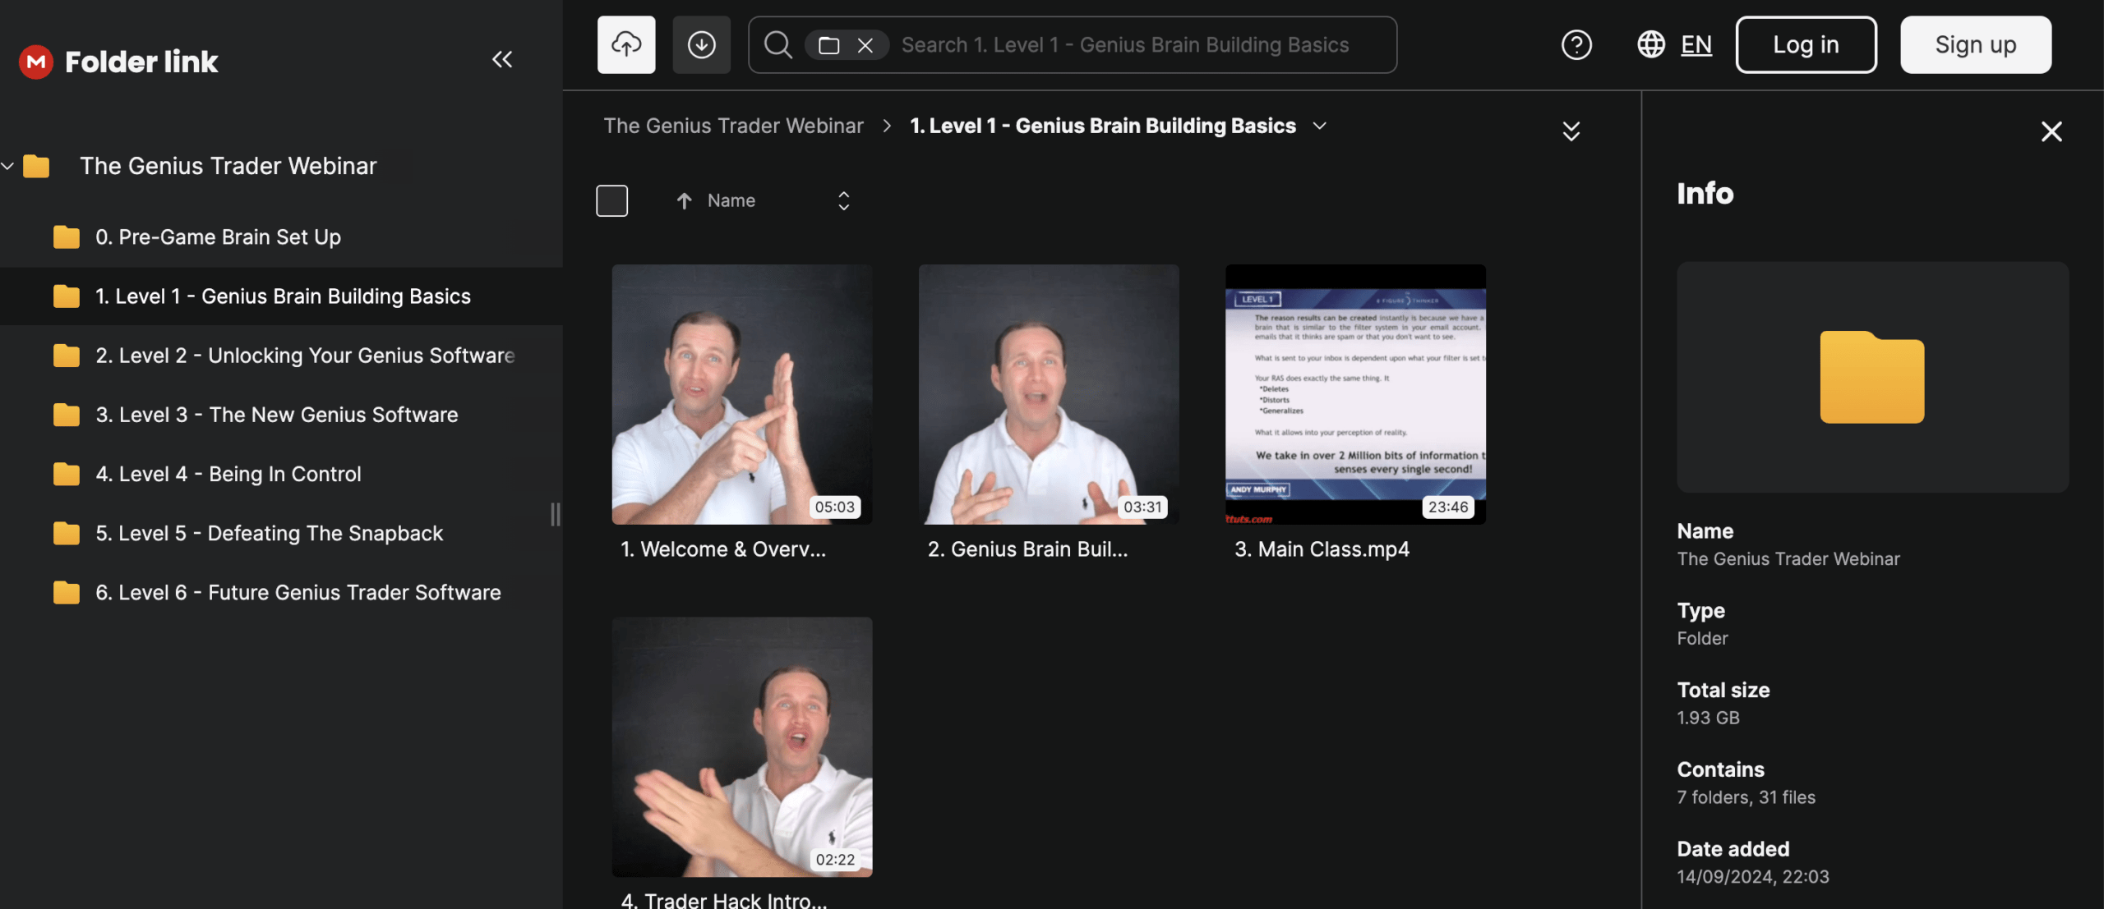
Task: Click the Log in button
Action: [x=1805, y=44]
